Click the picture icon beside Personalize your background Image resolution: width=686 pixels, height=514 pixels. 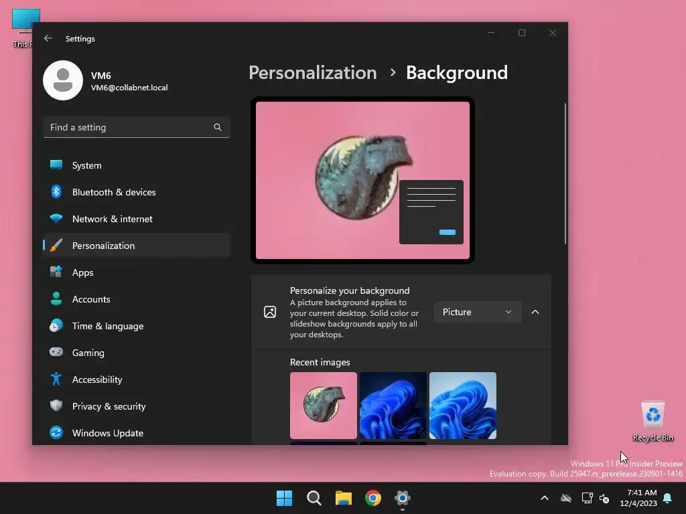[270, 312]
